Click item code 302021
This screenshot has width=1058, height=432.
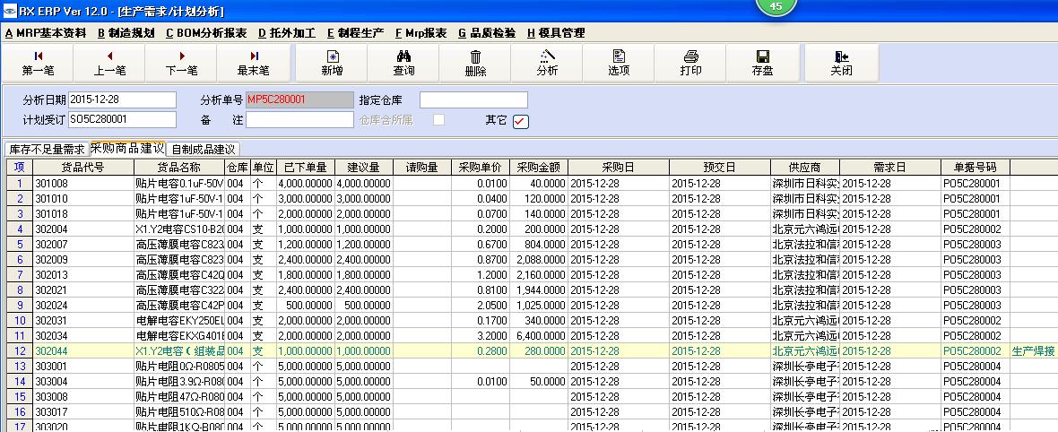point(52,290)
